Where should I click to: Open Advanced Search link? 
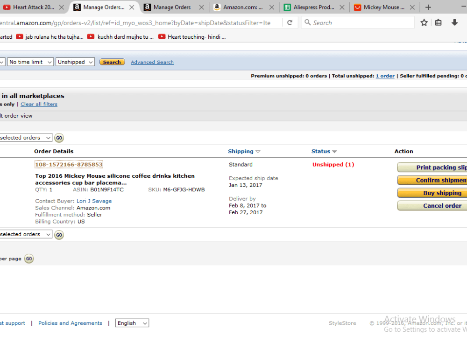pyautogui.click(x=152, y=62)
